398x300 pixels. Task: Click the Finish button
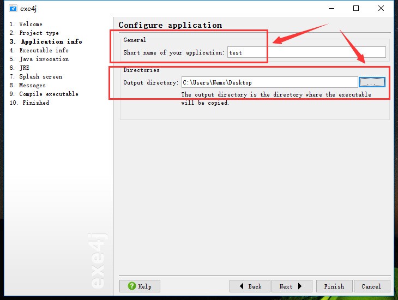click(334, 286)
